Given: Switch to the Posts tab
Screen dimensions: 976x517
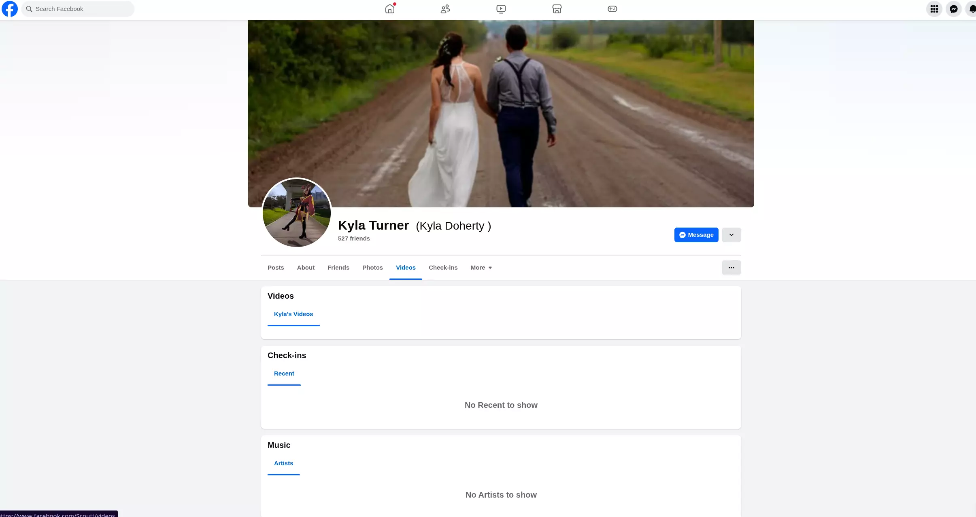Looking at the screenshot, I should 276,268.
